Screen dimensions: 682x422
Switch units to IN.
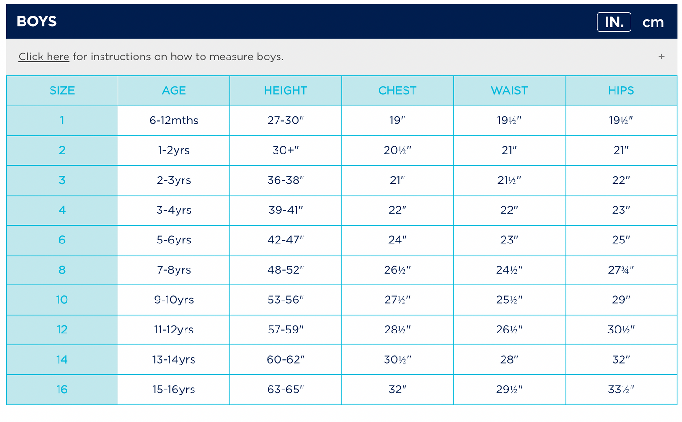coord(614,22)
